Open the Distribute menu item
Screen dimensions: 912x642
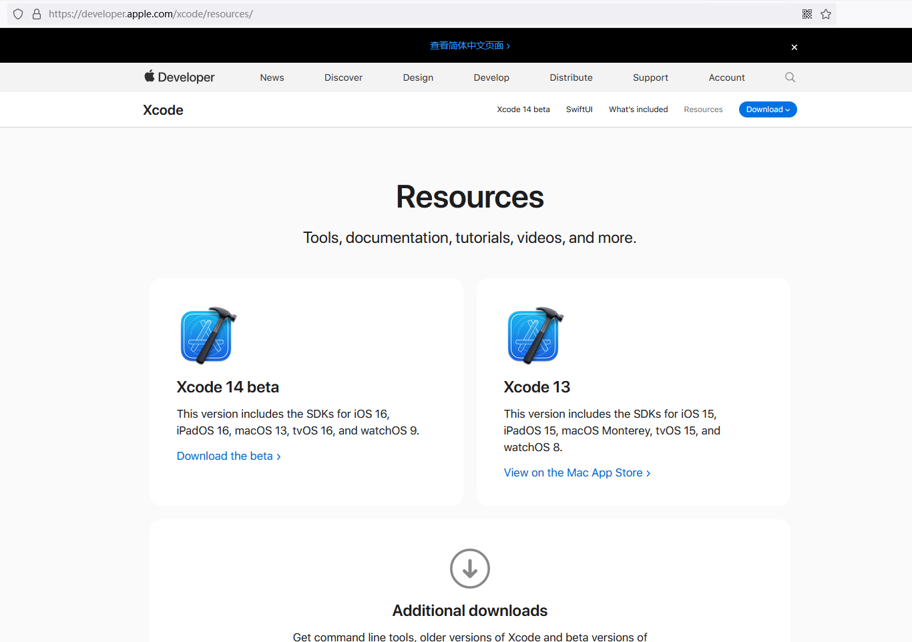coord(571,77)
